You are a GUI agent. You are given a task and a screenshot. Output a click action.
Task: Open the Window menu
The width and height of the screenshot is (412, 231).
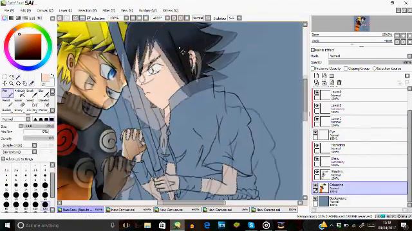point(147,10)
